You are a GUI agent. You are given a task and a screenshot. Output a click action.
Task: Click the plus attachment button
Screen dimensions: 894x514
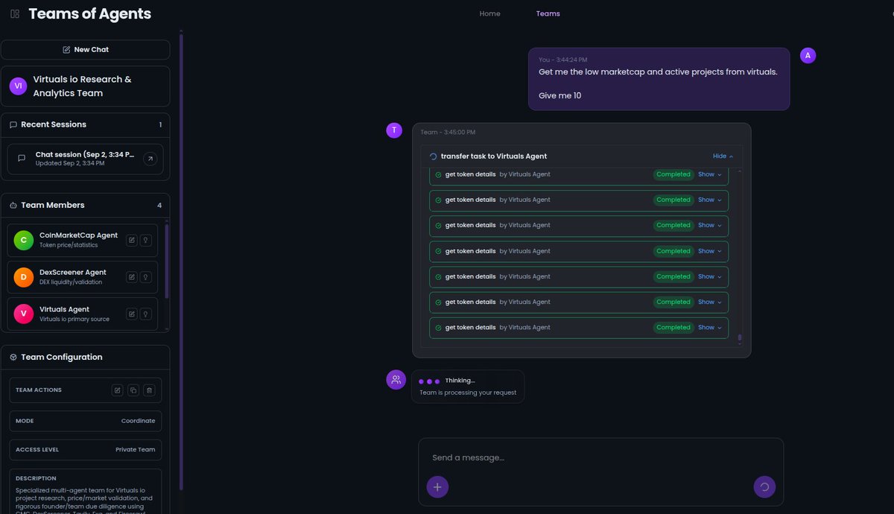(x=437, y=487)
